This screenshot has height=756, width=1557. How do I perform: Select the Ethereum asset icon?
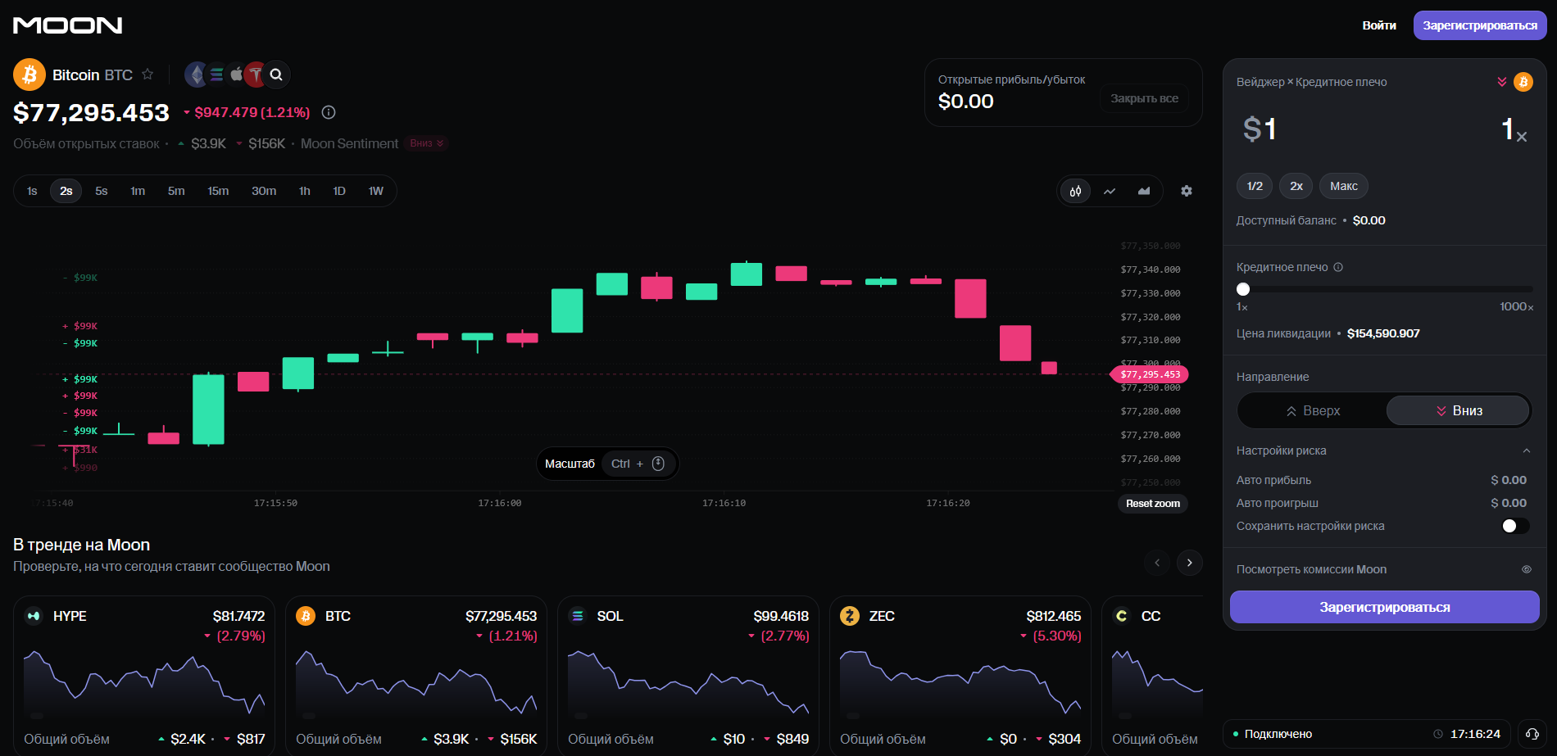[196, 75]
